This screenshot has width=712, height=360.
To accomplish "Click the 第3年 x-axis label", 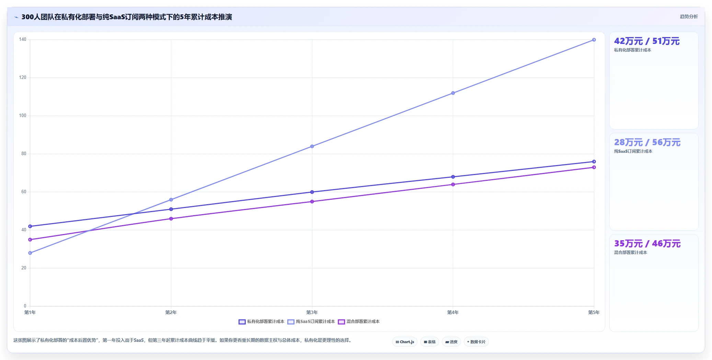I will (x=312, y=313).
